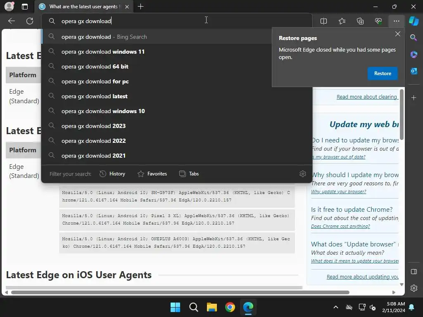Open sidebar Search icon

coord(413,38)
